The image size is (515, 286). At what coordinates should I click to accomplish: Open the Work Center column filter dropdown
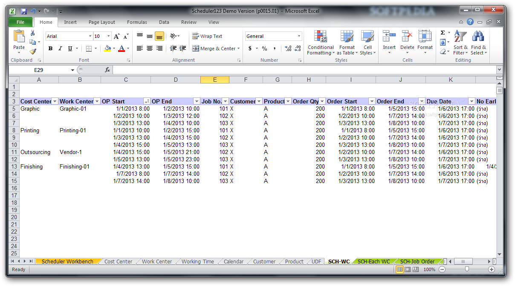[97, 101]
